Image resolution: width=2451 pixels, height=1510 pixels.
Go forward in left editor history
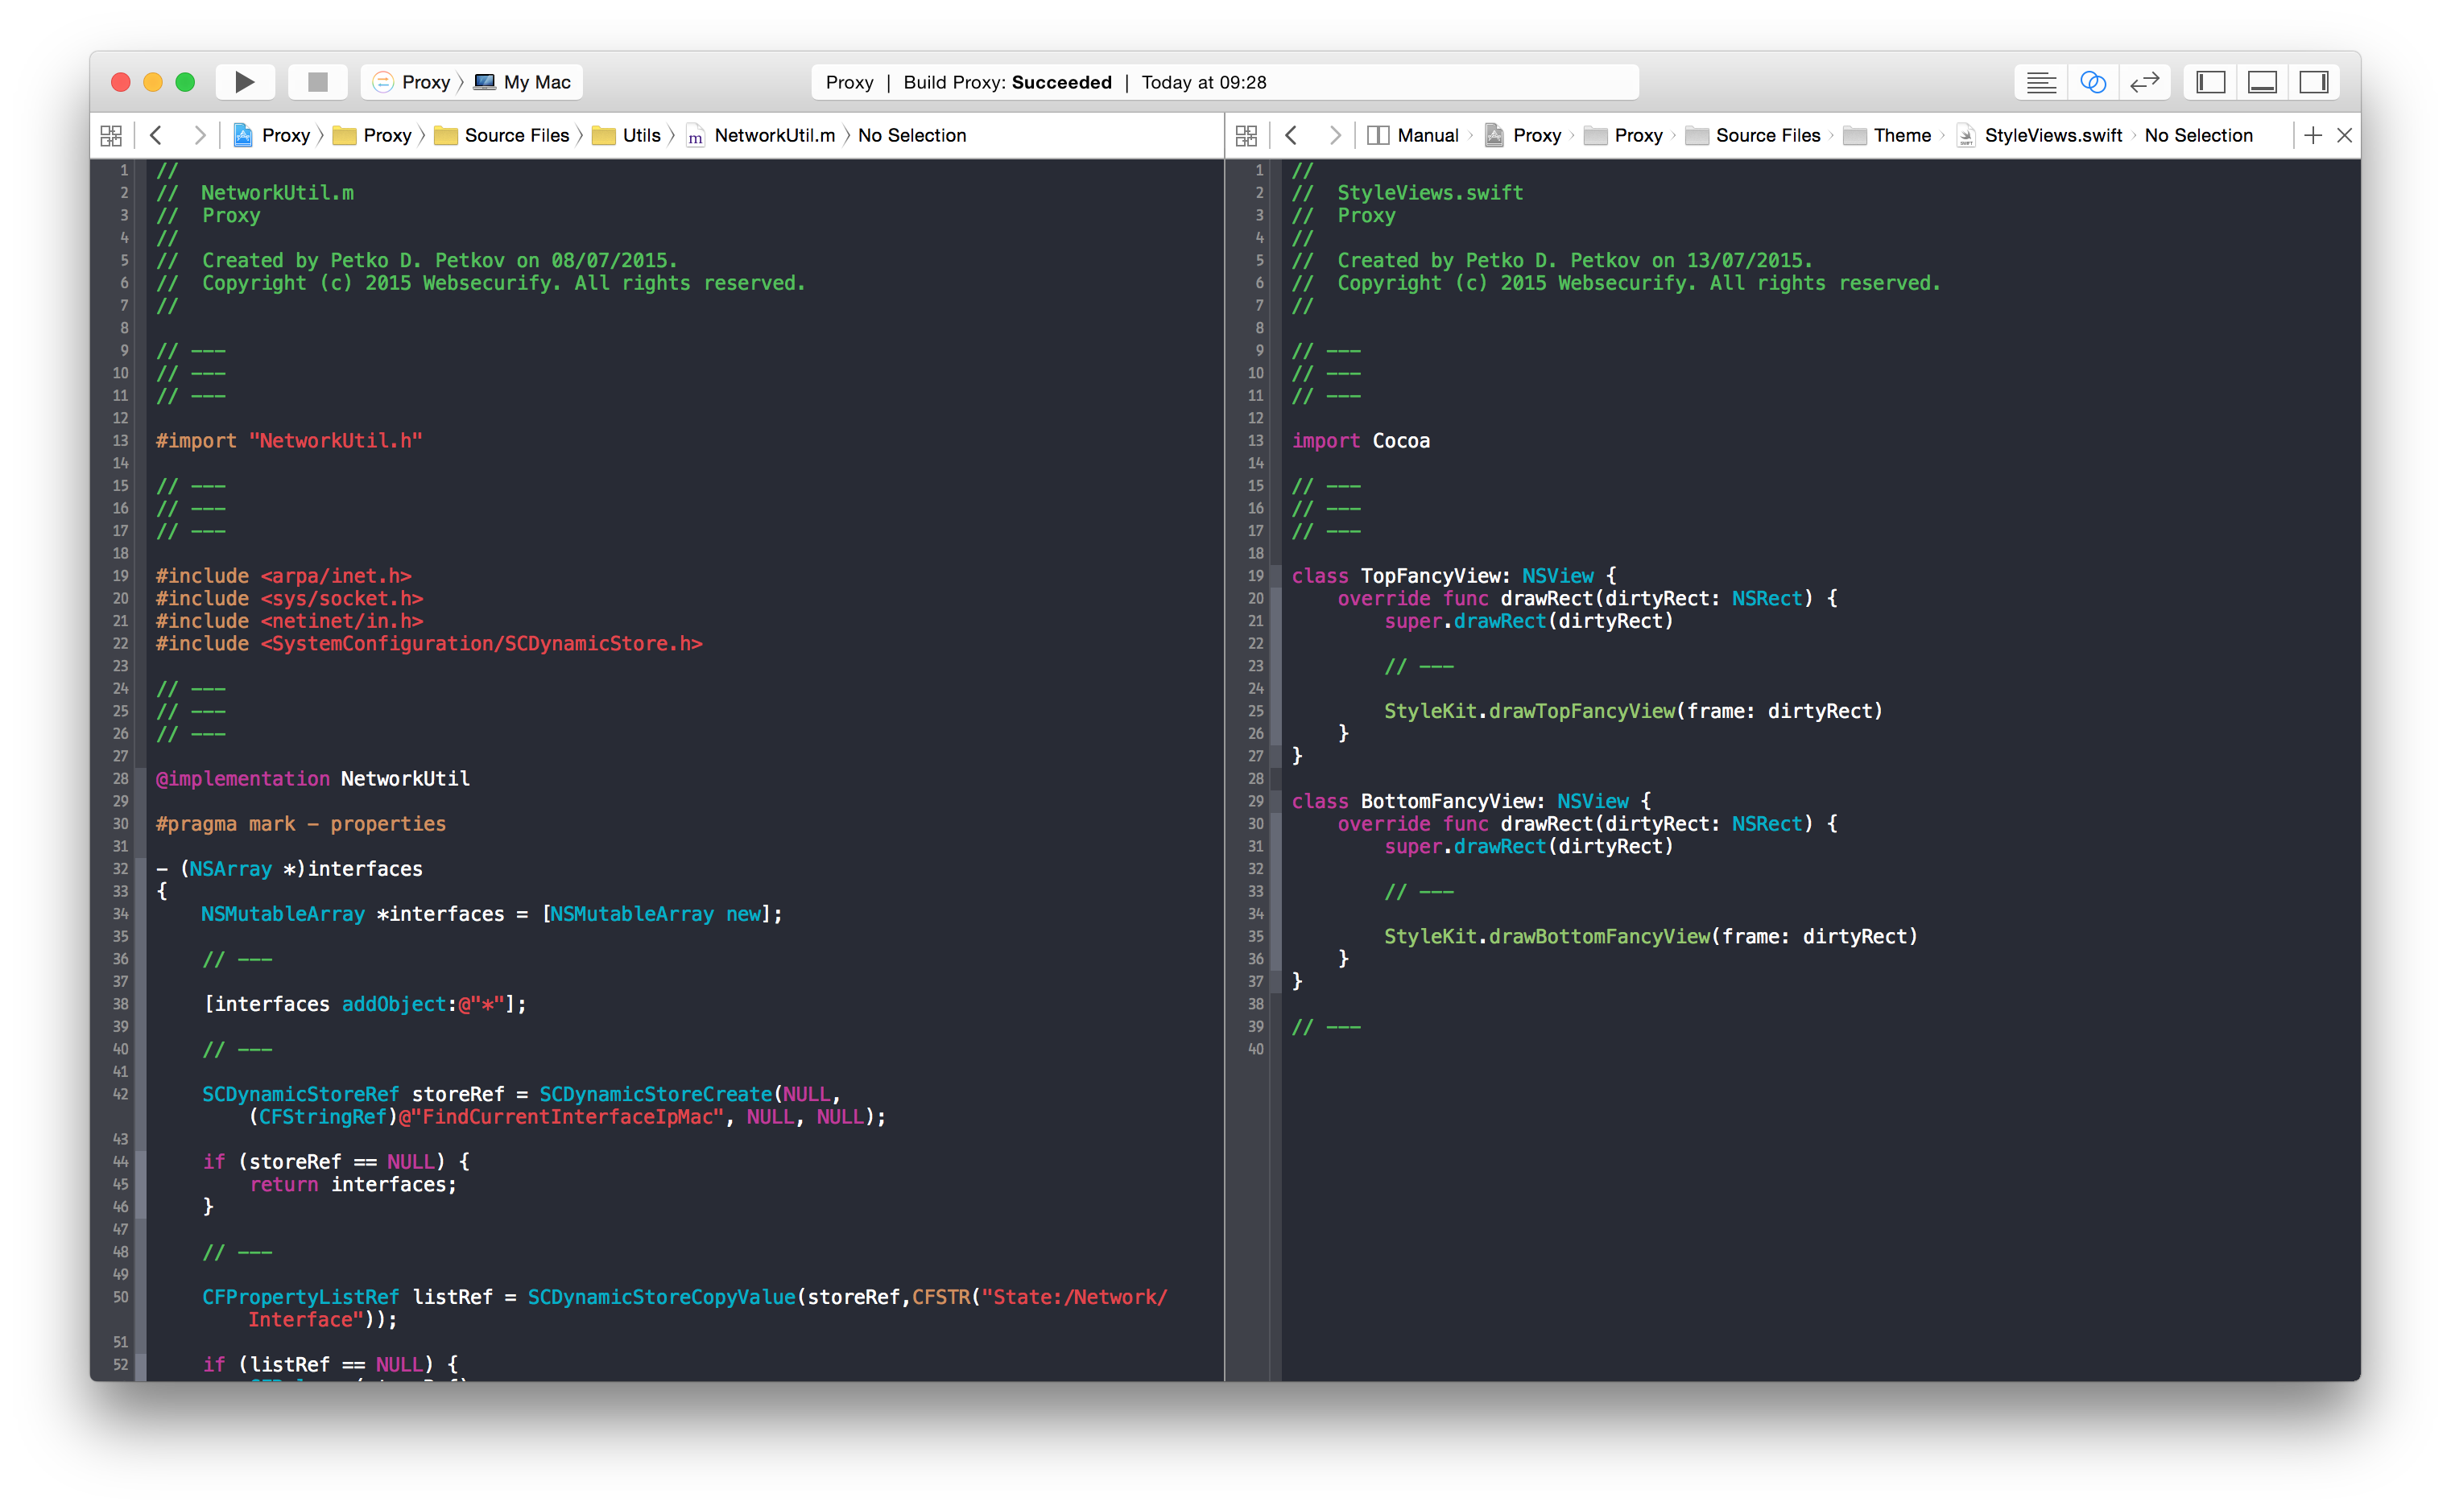[200, 135]
